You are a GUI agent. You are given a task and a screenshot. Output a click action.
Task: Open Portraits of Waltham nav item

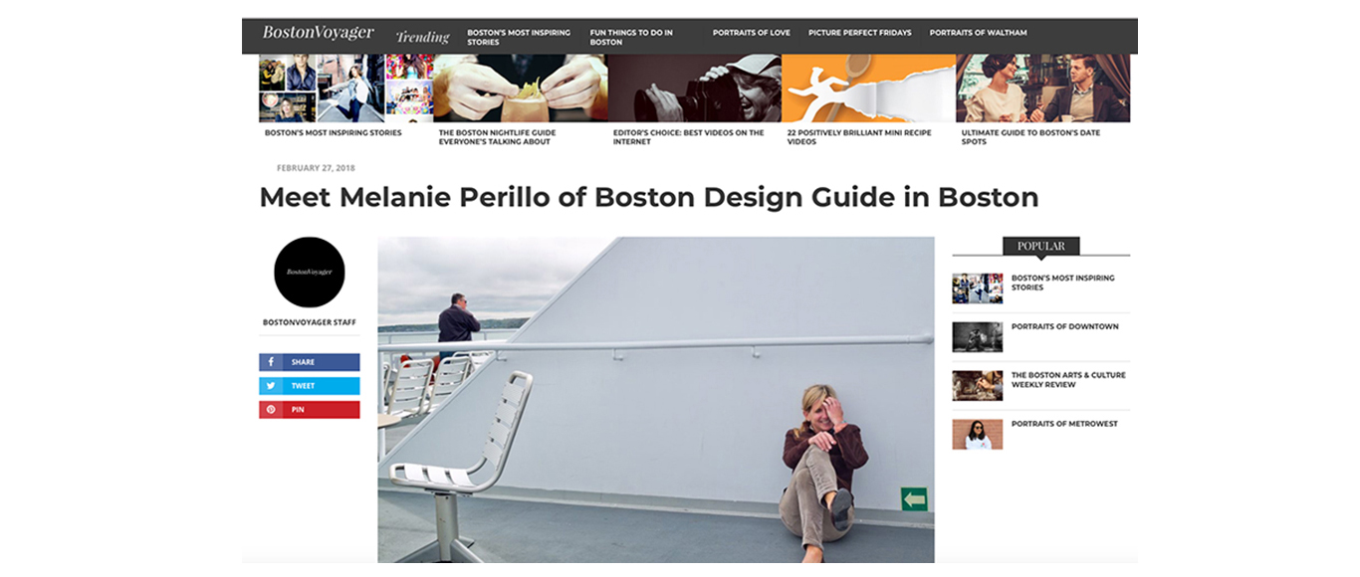coord(978,33)
